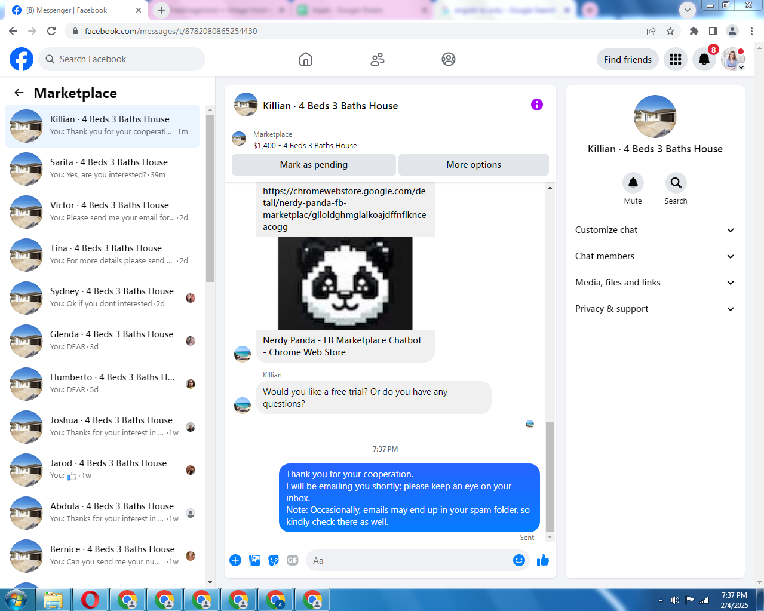Viewport: 764px width, 611px height.
Task: Open Abdula 4 Beds conversation
Action: tap(103, 513)
